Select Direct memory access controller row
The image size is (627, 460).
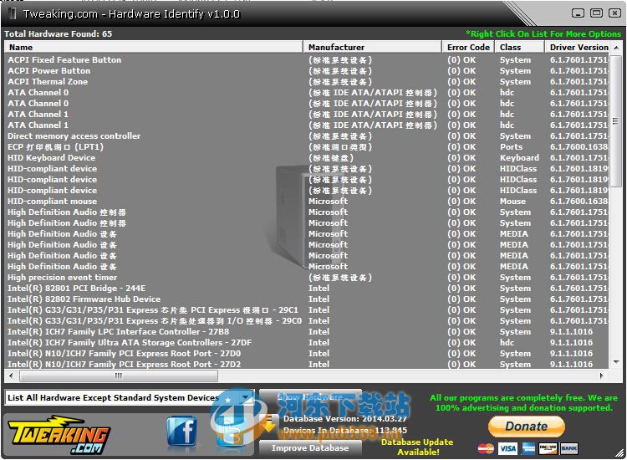pyautogui.click(x=307, y=136)
